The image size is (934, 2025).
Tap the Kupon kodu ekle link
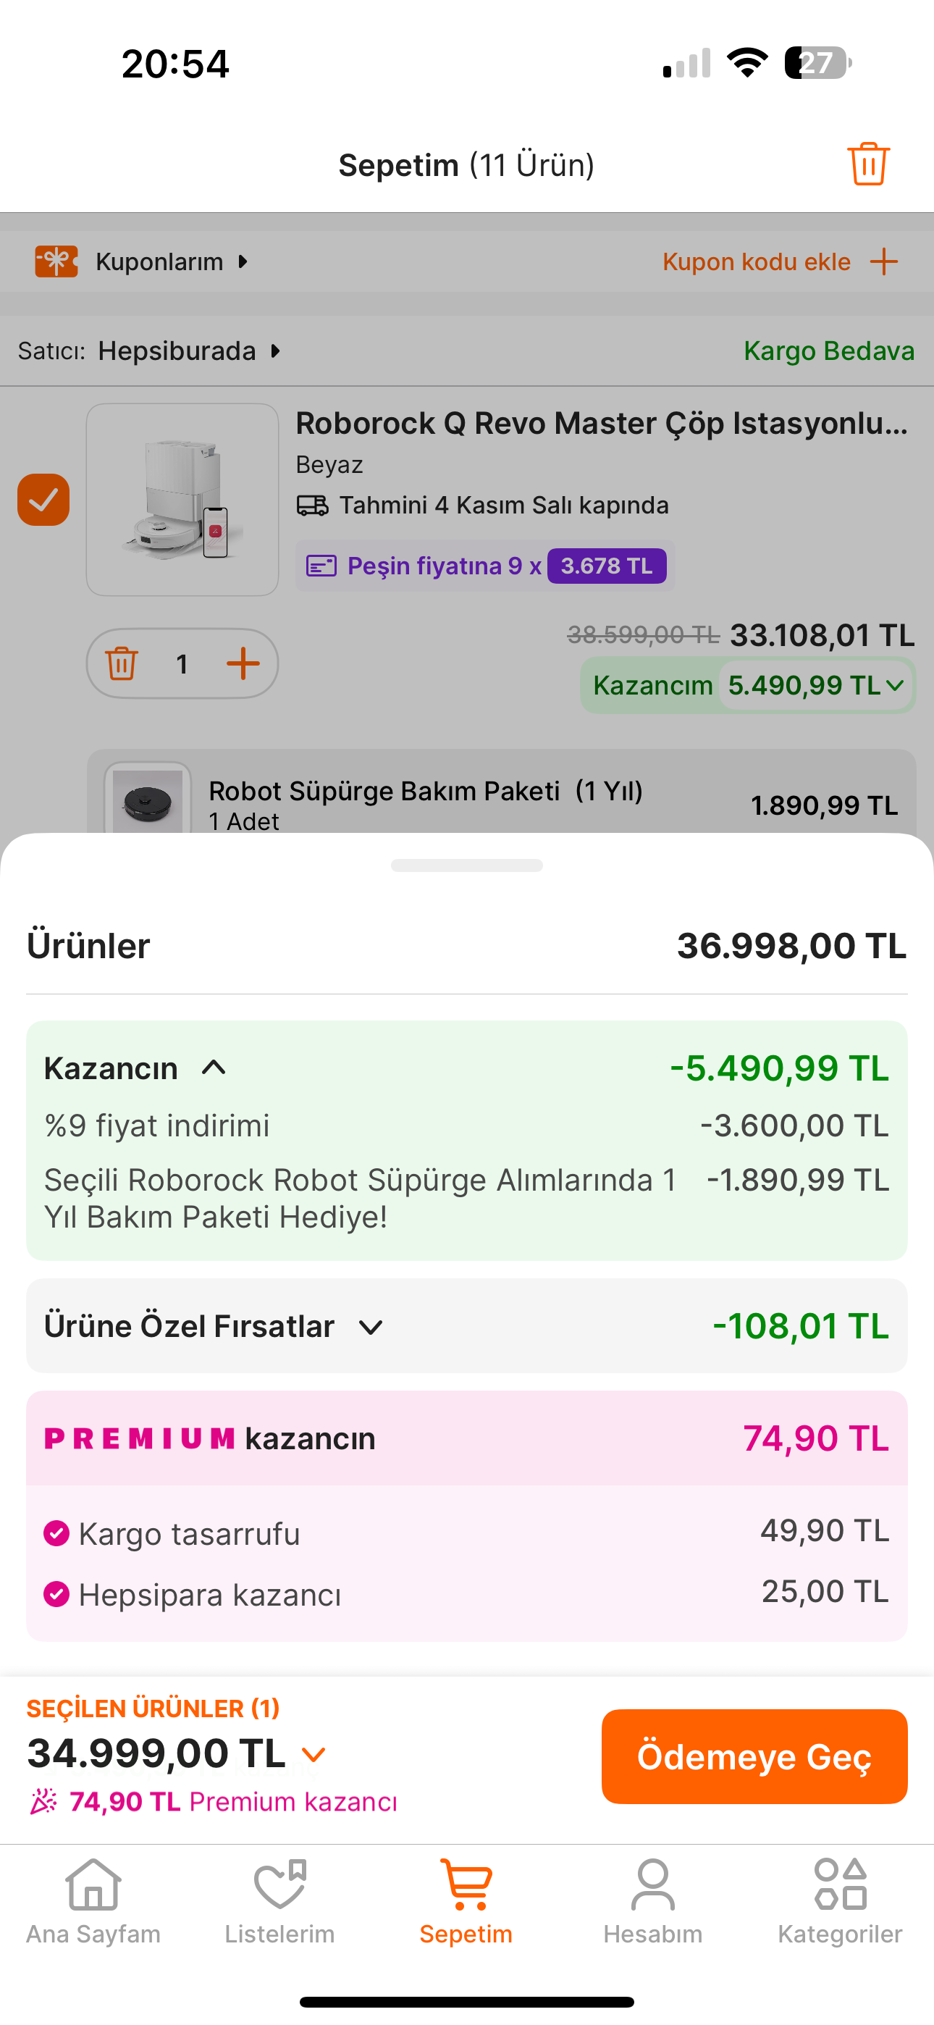coord(757,261)
